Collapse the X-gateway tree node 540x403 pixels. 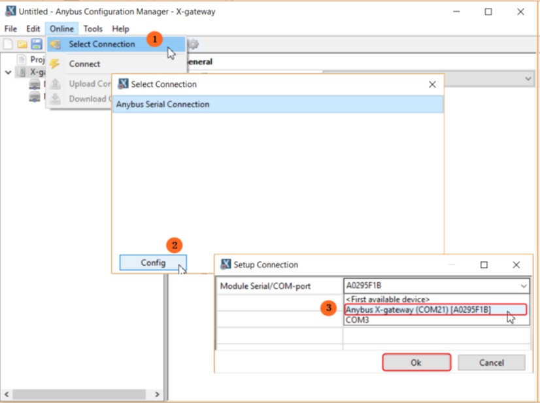pos(8,73)
